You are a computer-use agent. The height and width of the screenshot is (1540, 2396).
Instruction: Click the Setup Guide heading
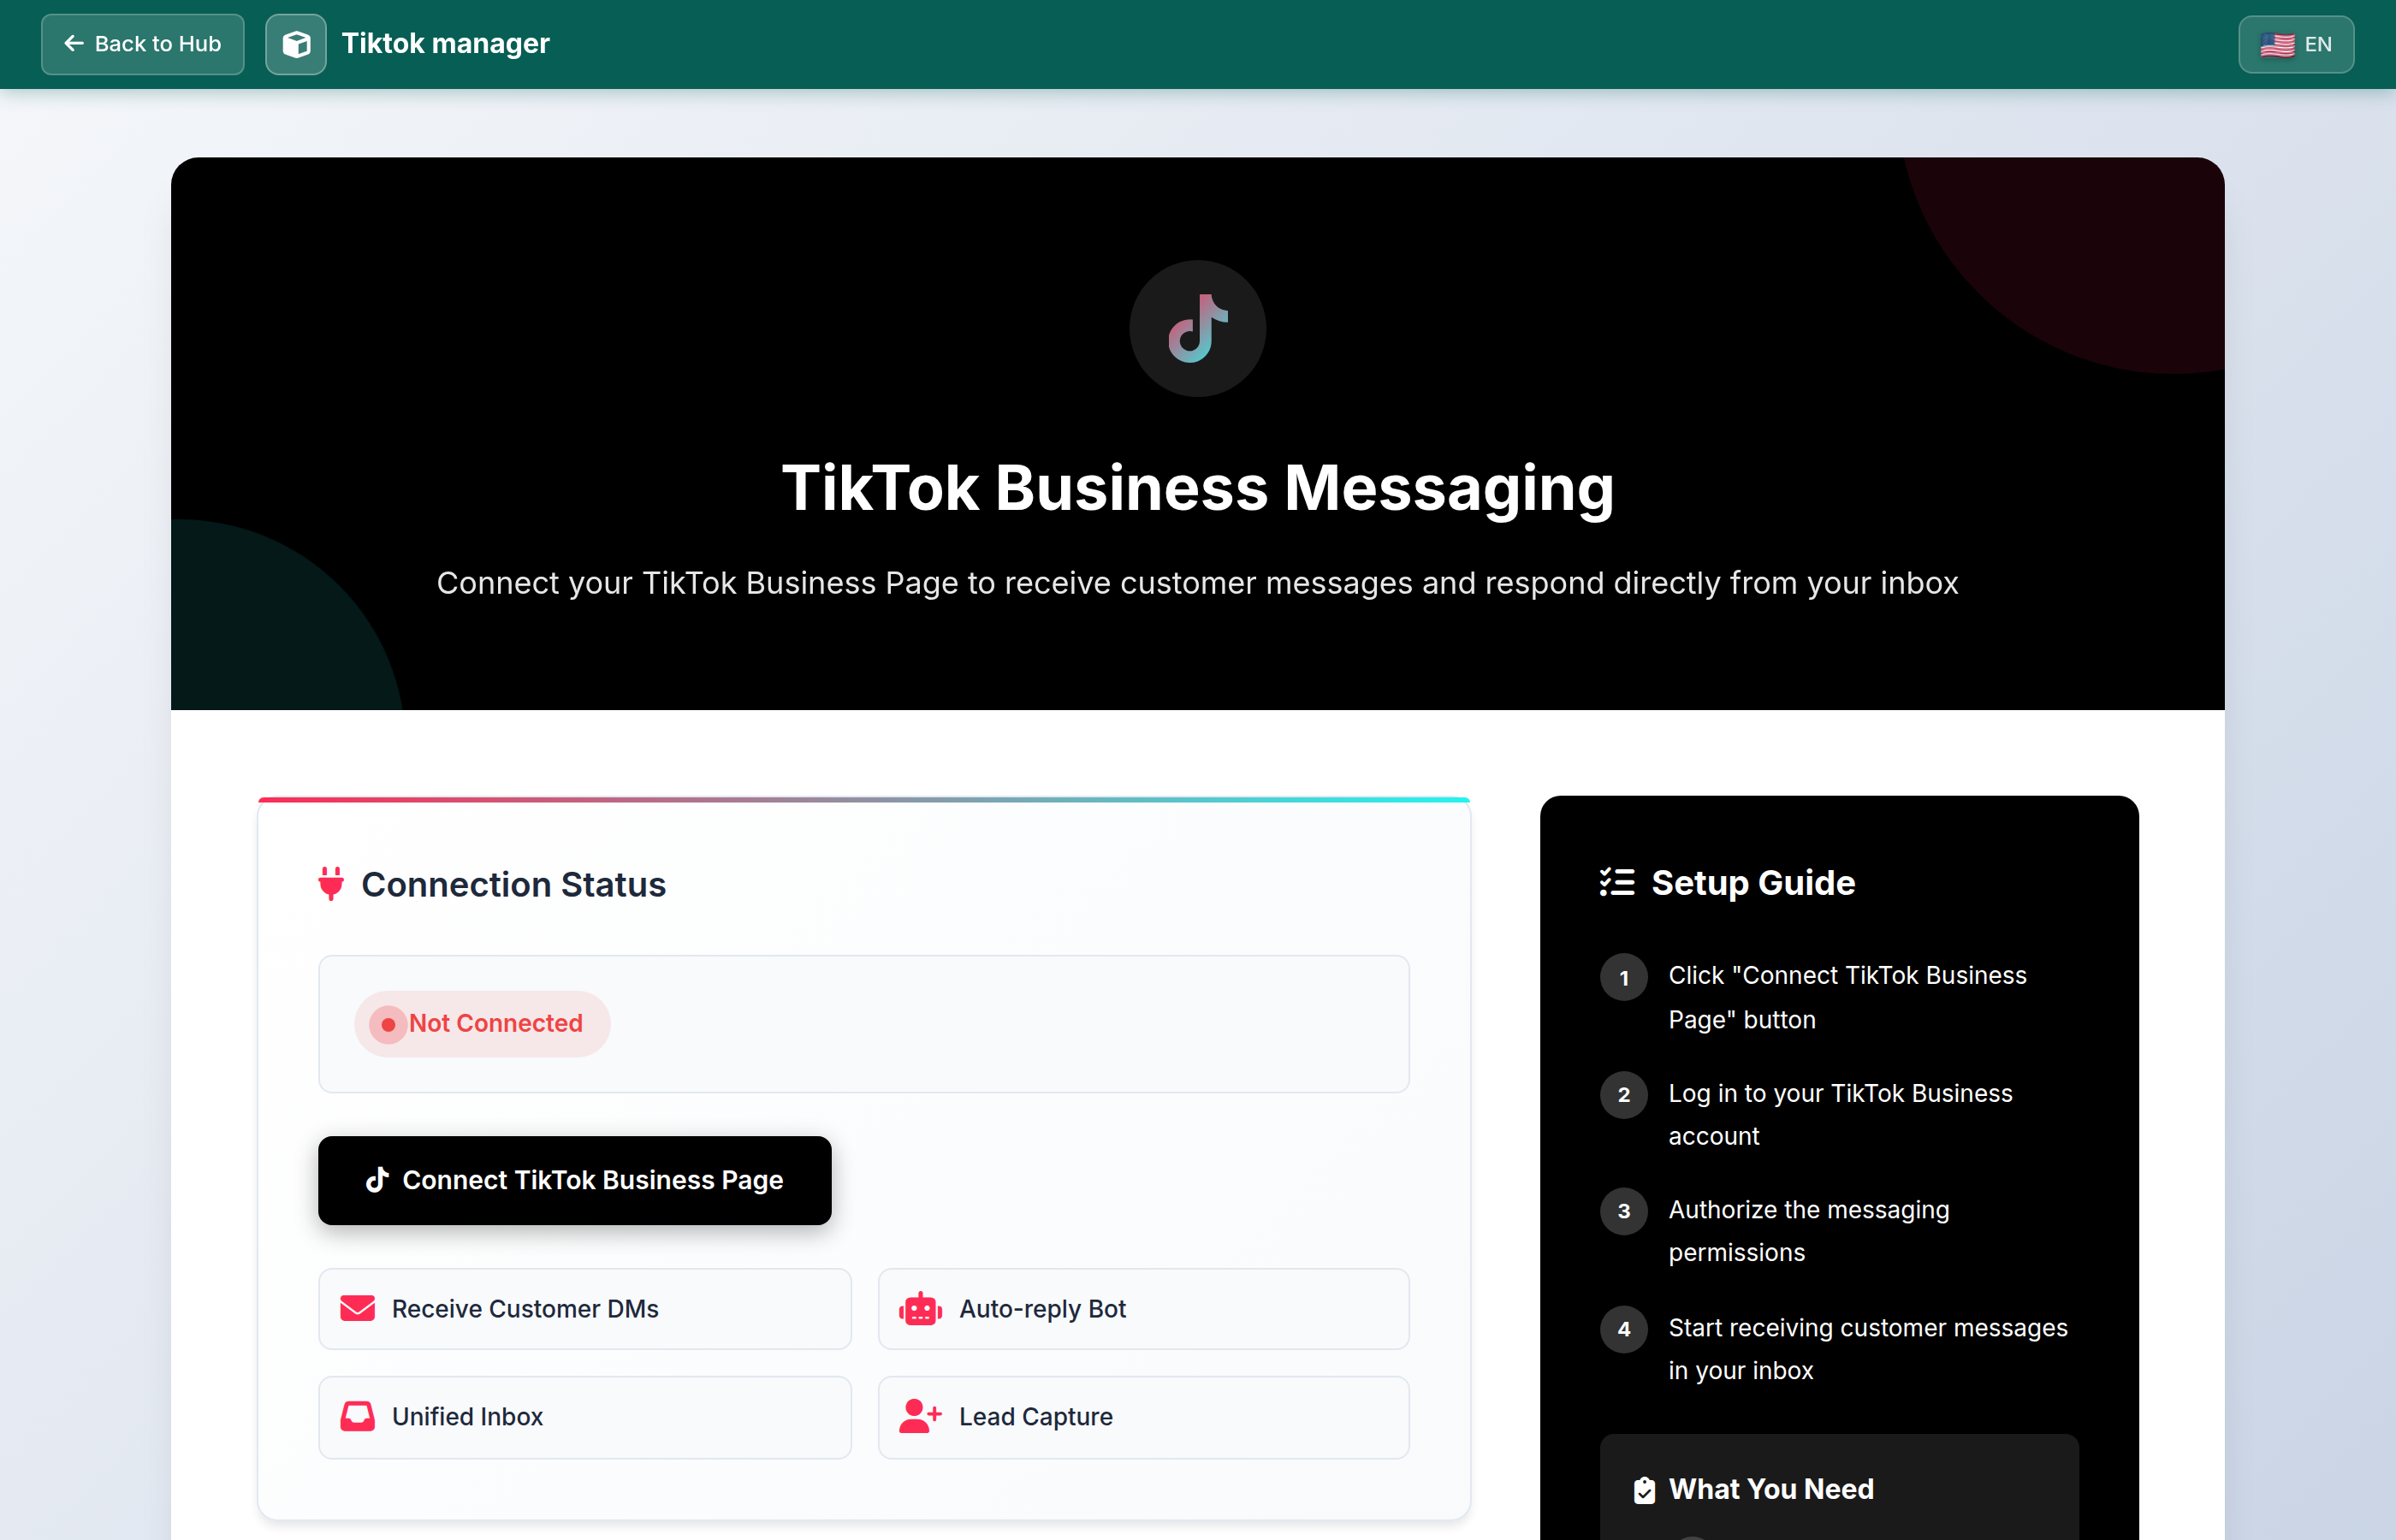(1753, 882)
